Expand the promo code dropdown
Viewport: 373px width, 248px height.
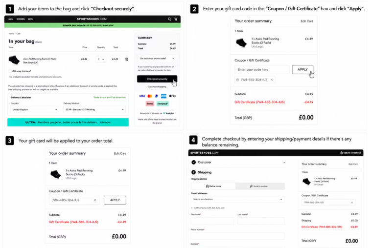pyautogui.click(x=157, y=59)
